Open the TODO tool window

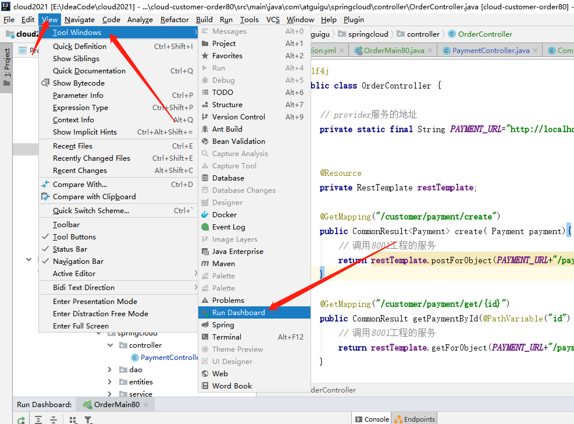[x=254, y=93]
